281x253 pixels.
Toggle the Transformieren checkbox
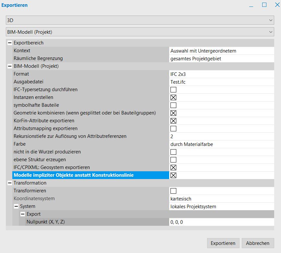173,191
